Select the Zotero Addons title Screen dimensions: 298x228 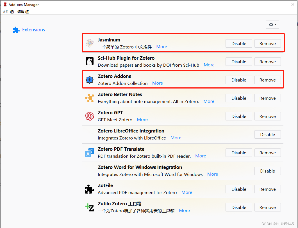[x=114, y=76]
